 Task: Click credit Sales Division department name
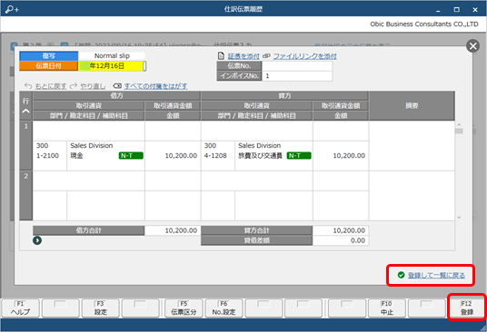coord(259,146)
